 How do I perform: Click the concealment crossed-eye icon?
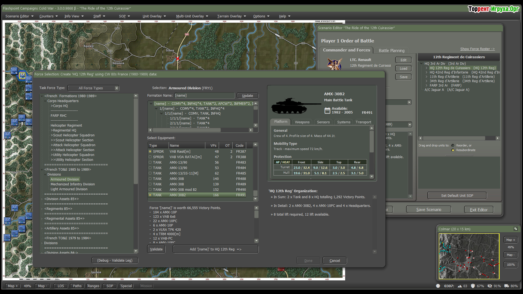[490, 286]
